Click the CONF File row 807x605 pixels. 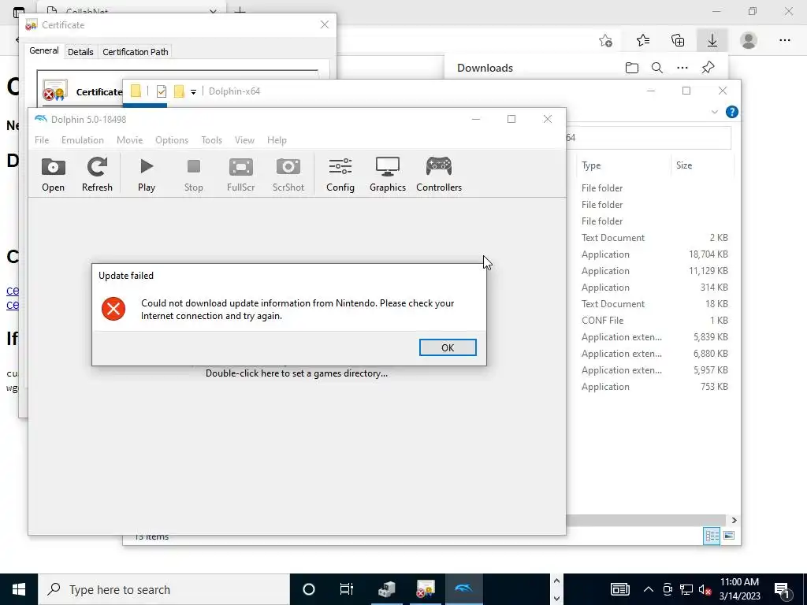pyautogui.click(x=655, y=320)
